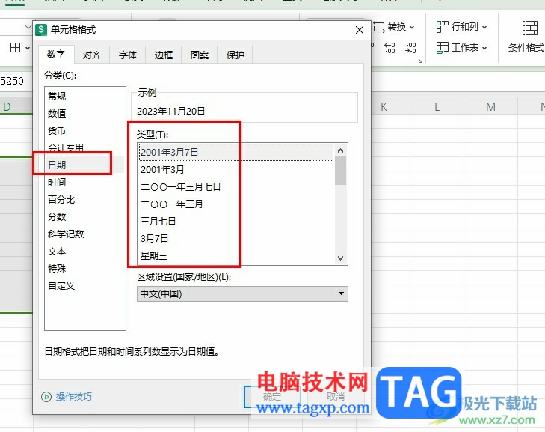Open the 操作技巧 link
Viewport: 545px width, 432px height.
click(74, 397)
